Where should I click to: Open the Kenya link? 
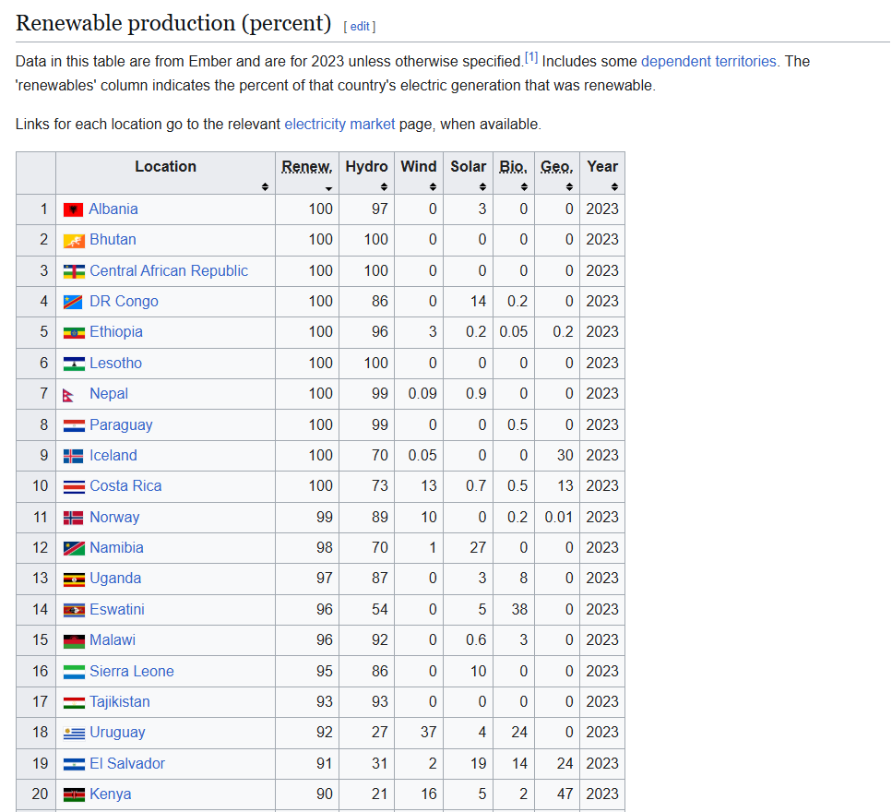click(x=111, y=794)
